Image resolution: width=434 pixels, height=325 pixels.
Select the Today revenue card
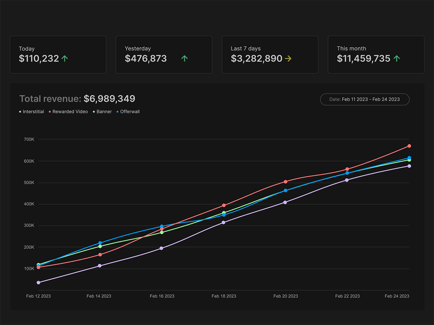coord(58,55)
